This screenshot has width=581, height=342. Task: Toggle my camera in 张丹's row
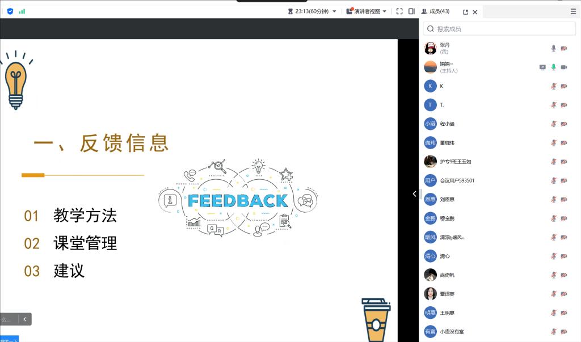click(564, 48)
